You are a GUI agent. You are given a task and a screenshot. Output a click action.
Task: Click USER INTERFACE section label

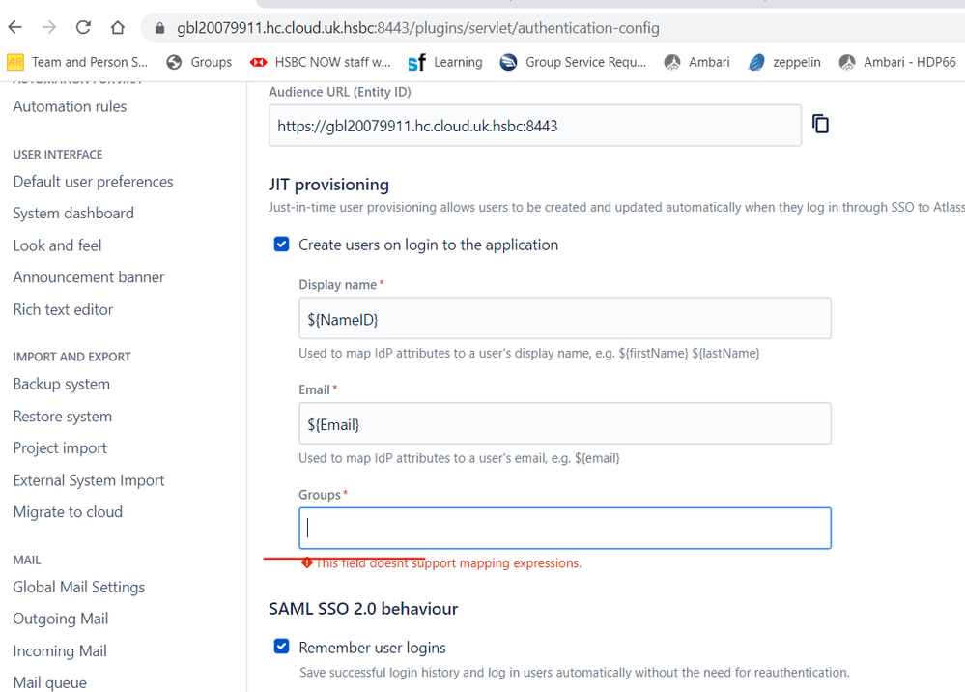click(58, 155)
